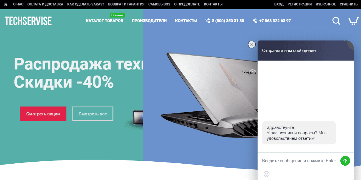Click the phone icon beside 8 (800) 350 31 80

click(x=208, y=21)
